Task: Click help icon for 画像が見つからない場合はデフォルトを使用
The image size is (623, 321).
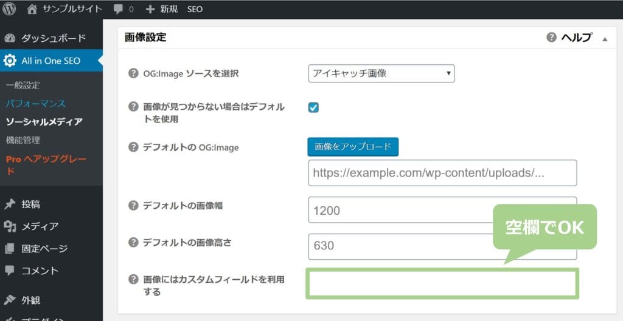Action: [133, 107]
